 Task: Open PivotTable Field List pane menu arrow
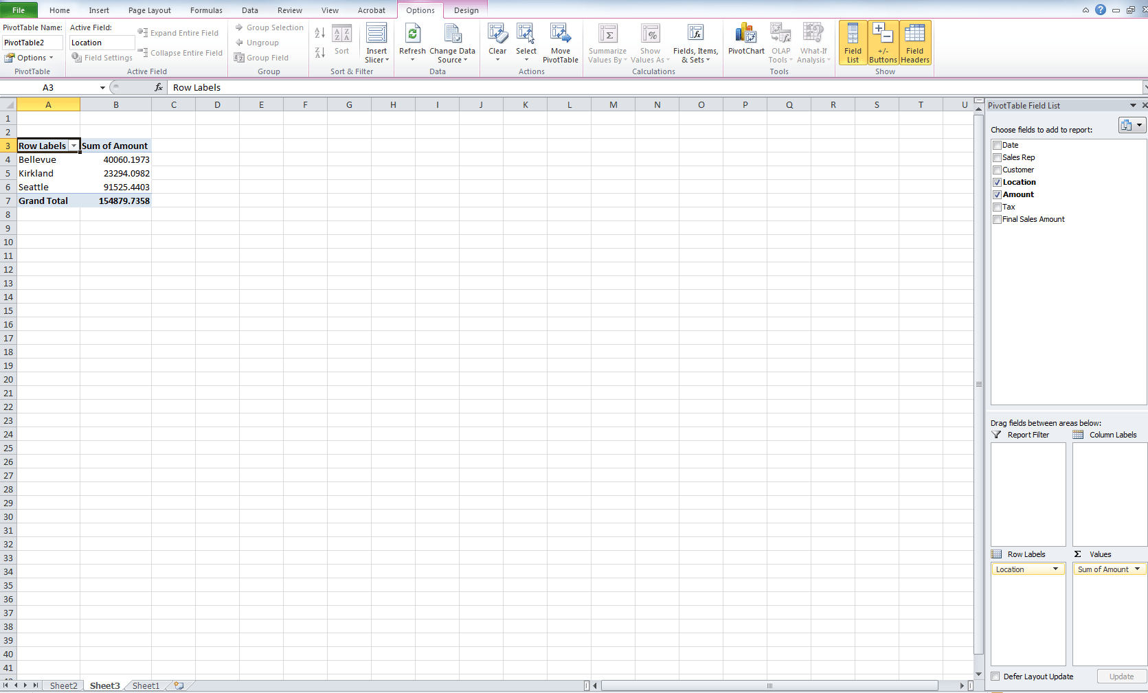pos(1133,105)
